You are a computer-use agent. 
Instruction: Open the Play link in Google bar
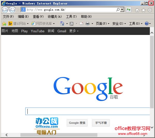pyautogui.click(x=24, y=31)
